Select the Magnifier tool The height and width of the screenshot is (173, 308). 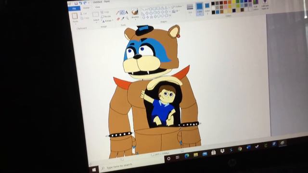[127, 18]
